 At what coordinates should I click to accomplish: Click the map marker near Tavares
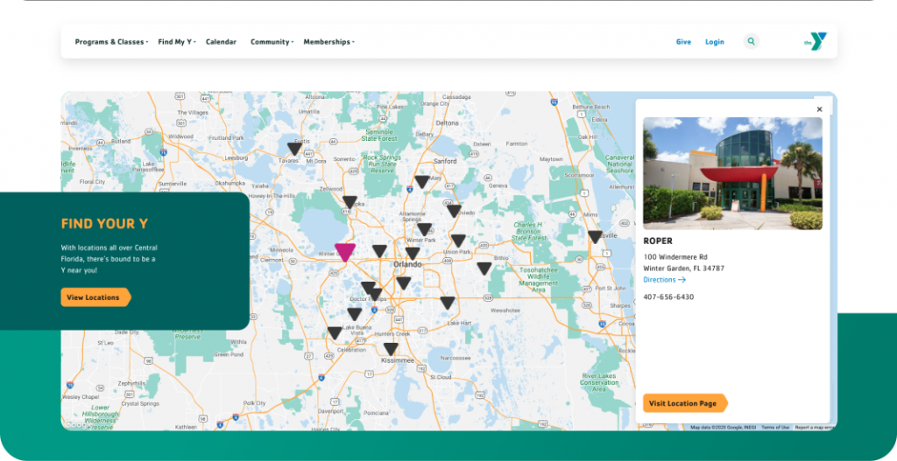[295, 149]
